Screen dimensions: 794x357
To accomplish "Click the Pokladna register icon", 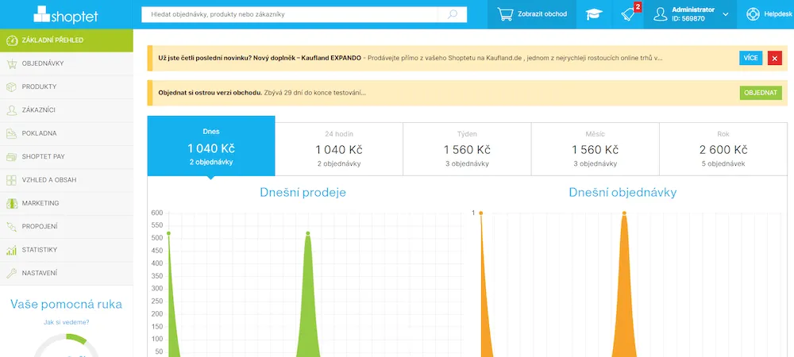I will pyautogui.click(x=12, y=133).
